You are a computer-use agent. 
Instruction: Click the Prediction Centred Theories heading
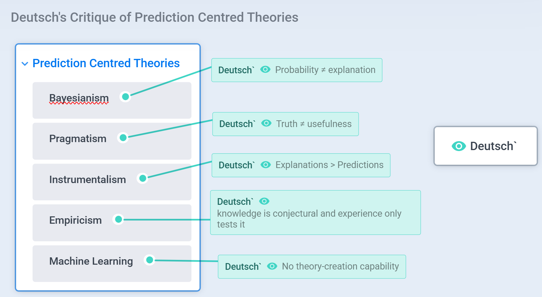coord(106,63)
